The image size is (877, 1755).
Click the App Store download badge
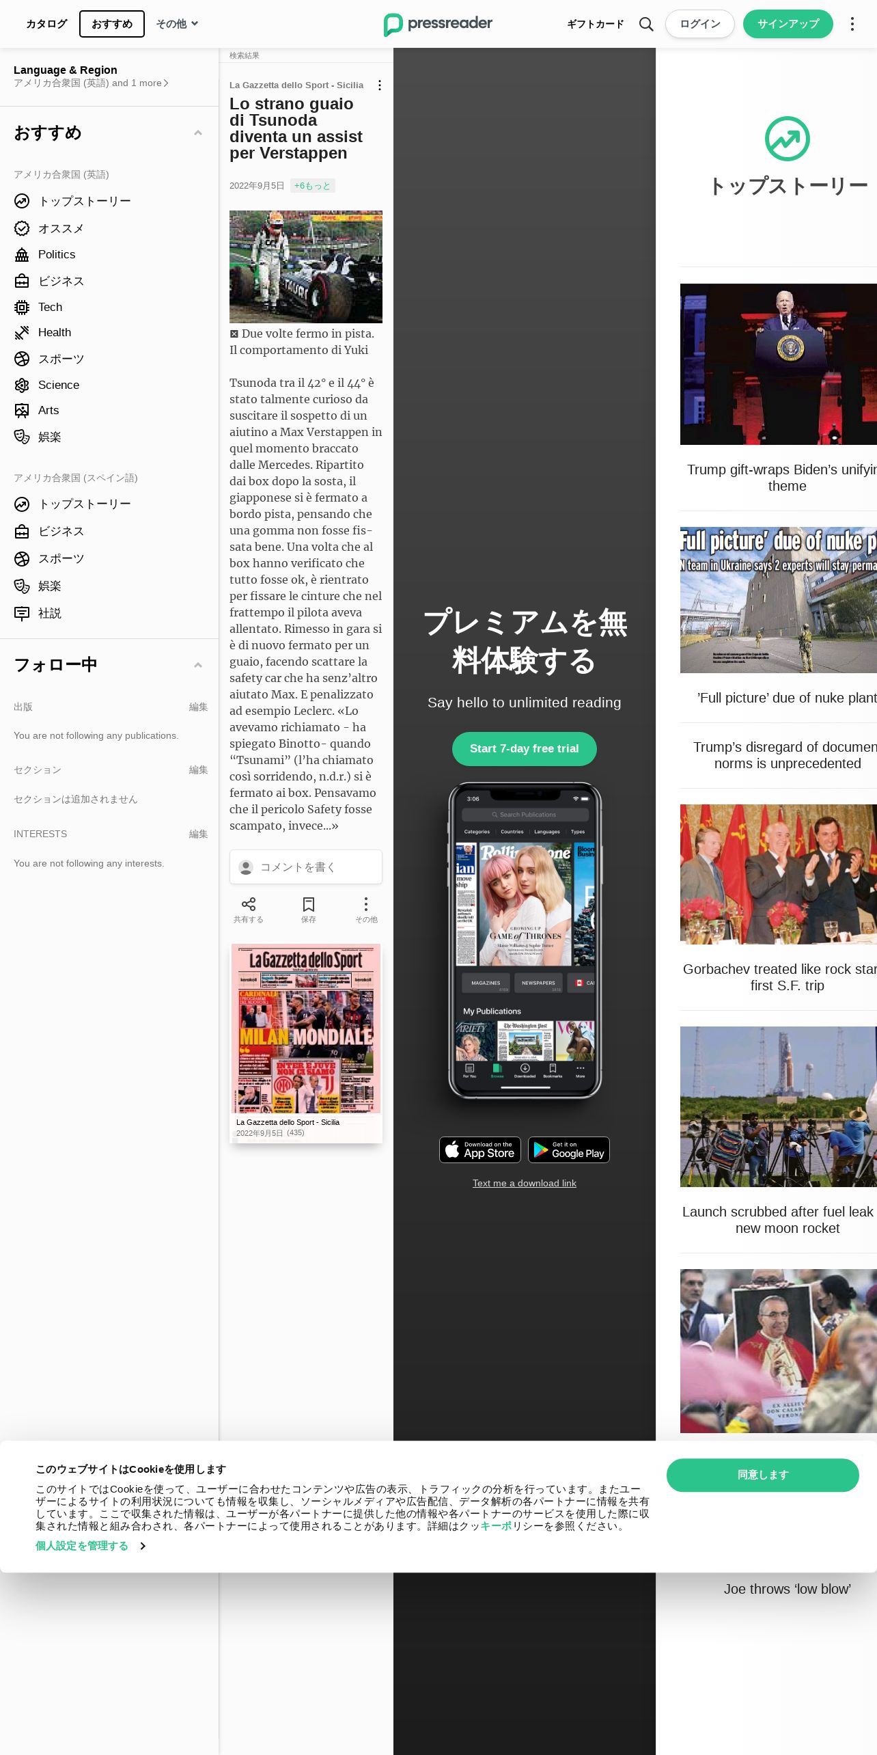(x=480, y=1149)
